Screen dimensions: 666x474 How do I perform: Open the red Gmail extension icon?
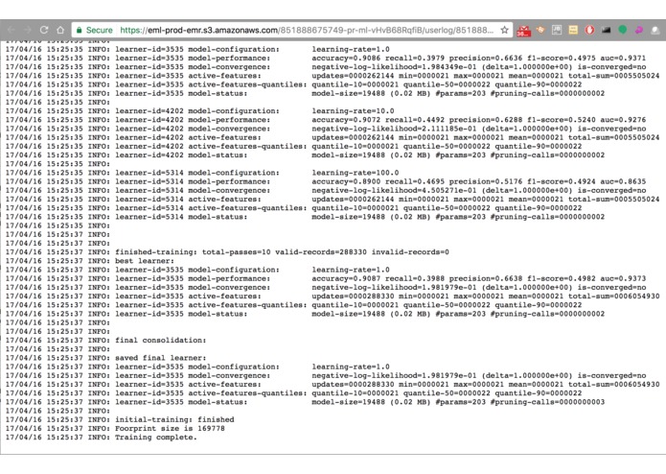tap(523, 30)
